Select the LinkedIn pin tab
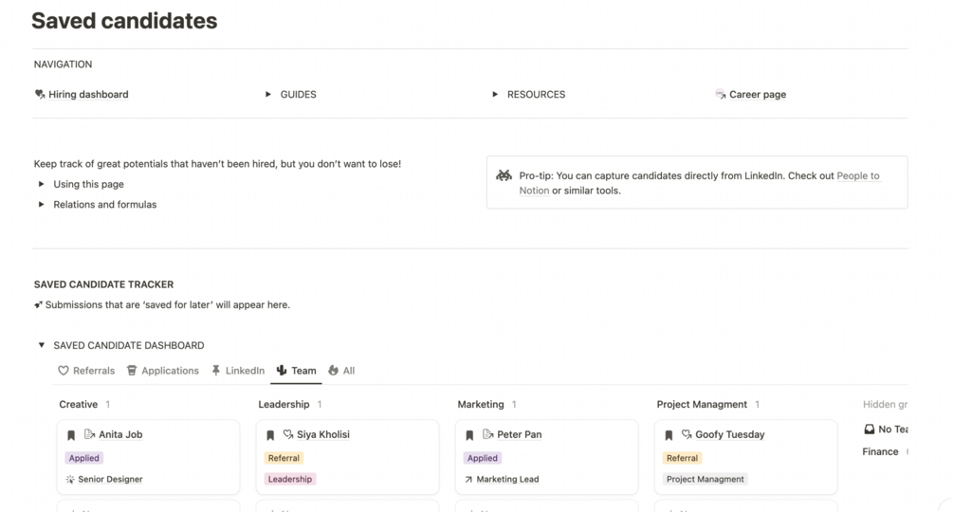The image size is (953, 512). pyautogui.click(x=216, y=371)
